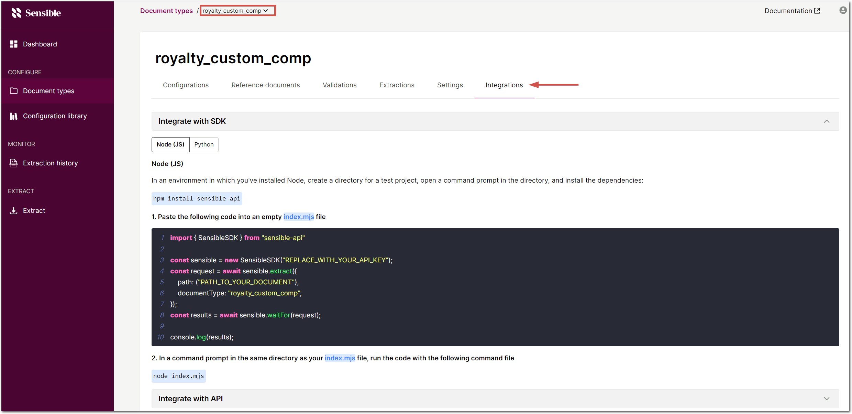852x414 pixels.
Task: Open Extraction history in sidebar
Action: (x=50, y=163)
